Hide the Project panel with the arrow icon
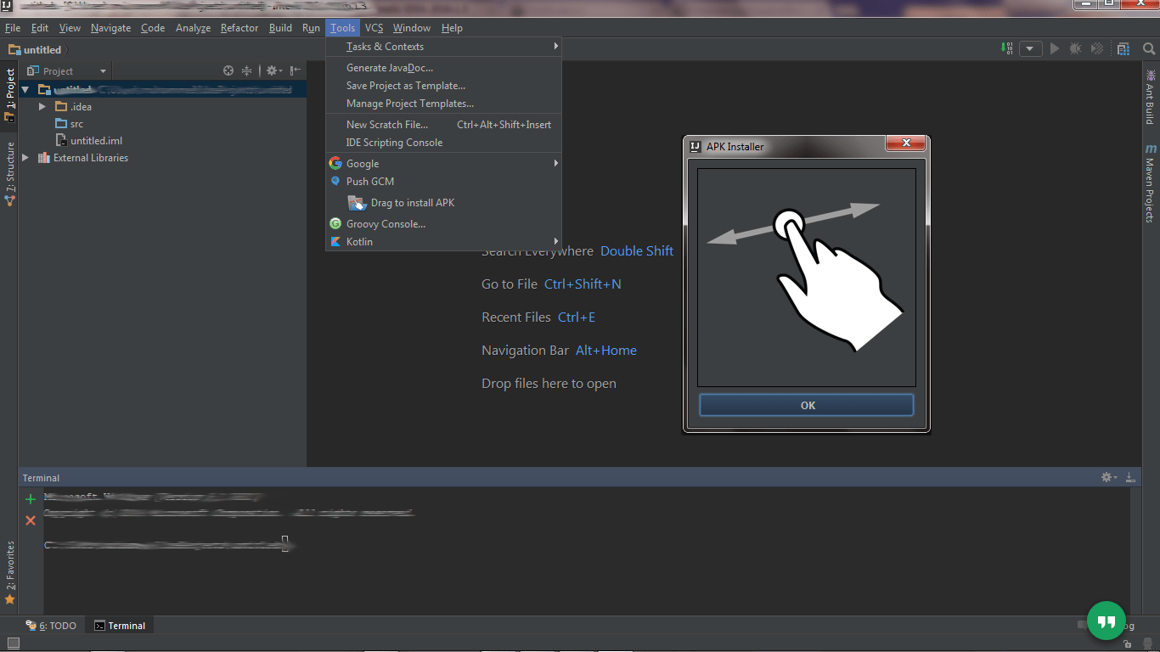The width and height of the screenshot is (1160, 652). (295, 71)
